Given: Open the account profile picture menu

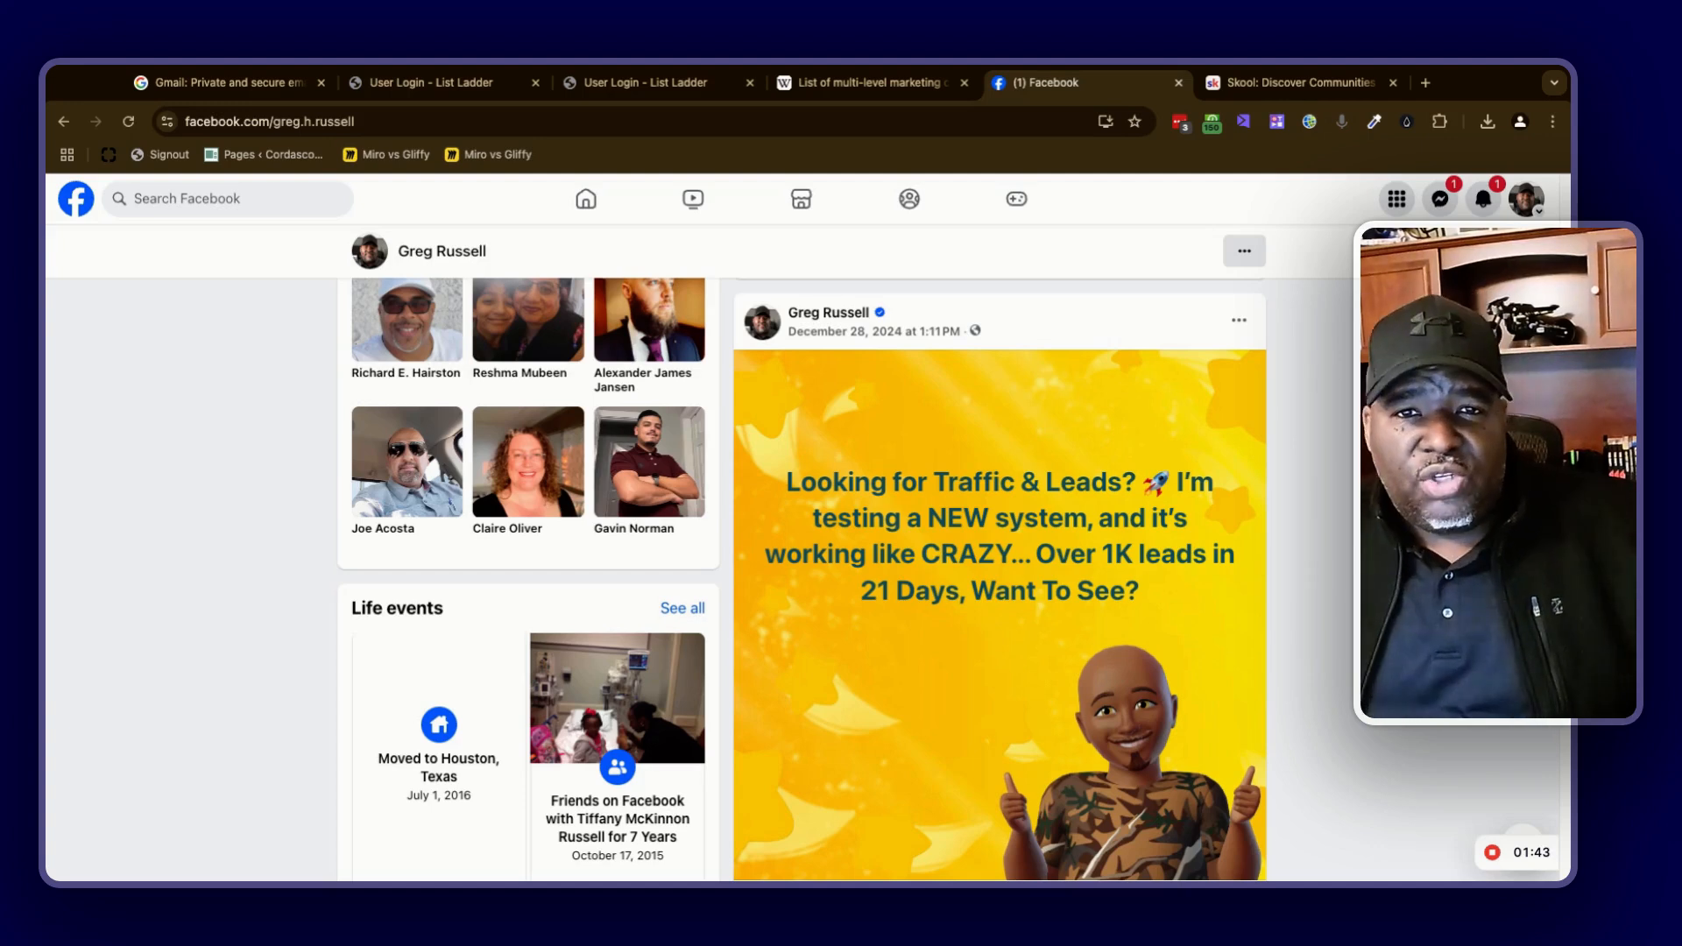Looking at the screenshot, I should [1526, 199].
